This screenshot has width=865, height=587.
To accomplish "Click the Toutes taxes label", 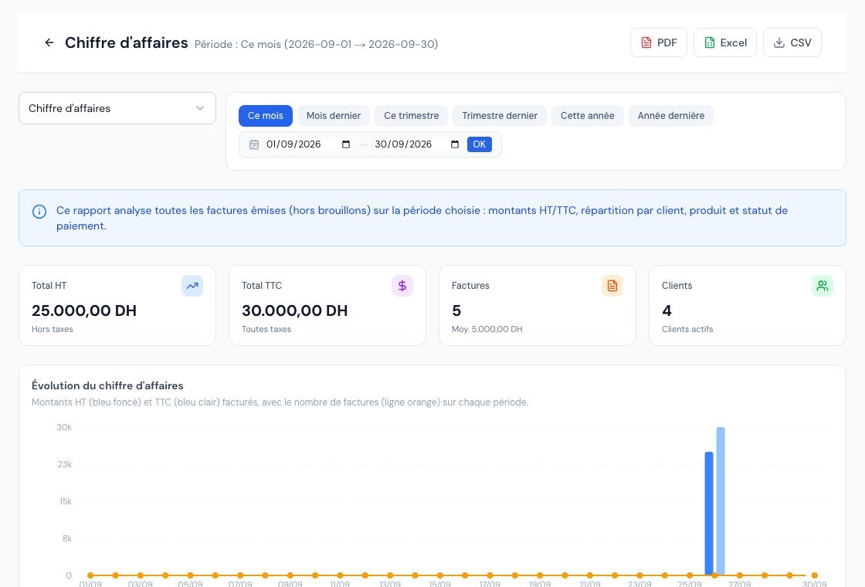I will point(266,329).
